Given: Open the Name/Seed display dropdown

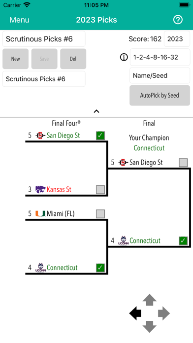Looking at the screenshot, I should pyautogui.click(x=160, y=75).
